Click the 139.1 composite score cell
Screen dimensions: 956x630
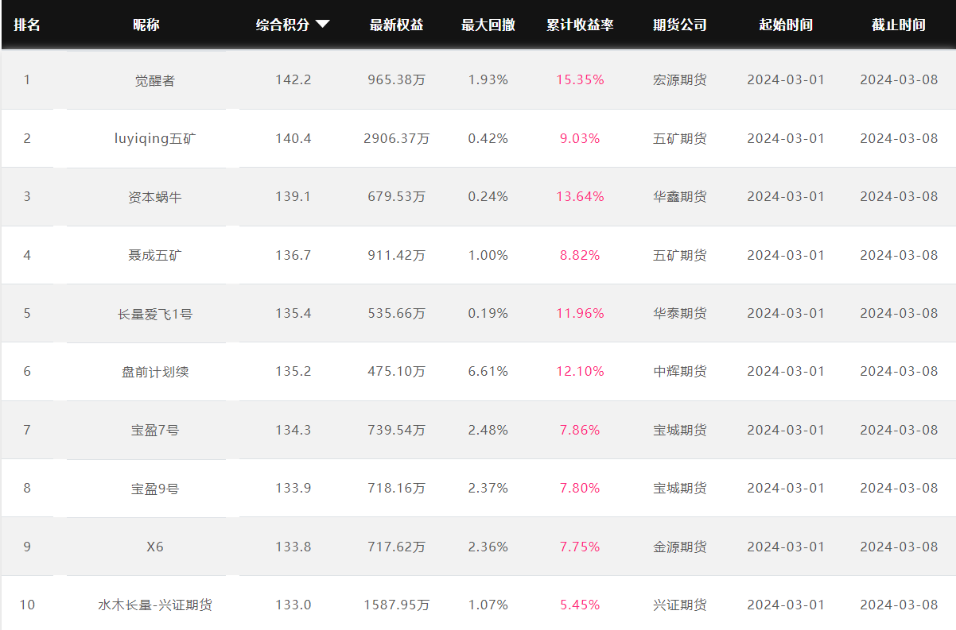pos(293,196)
